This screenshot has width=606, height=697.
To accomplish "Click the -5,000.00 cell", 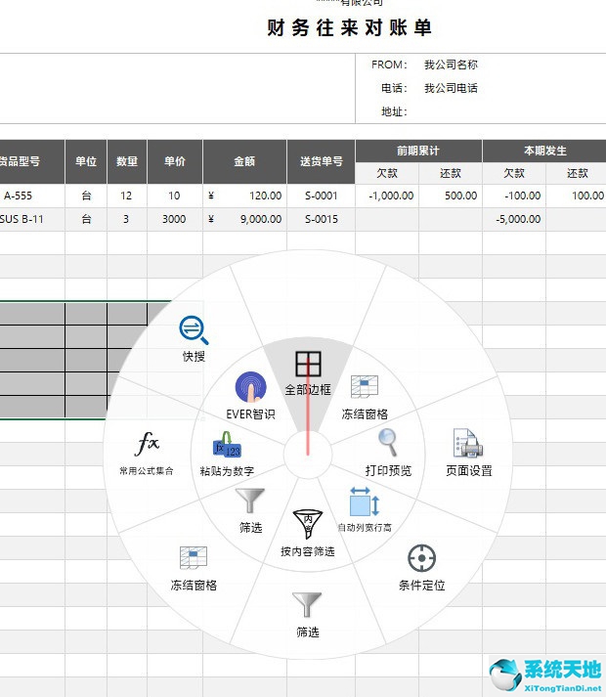I will point(514,219).
